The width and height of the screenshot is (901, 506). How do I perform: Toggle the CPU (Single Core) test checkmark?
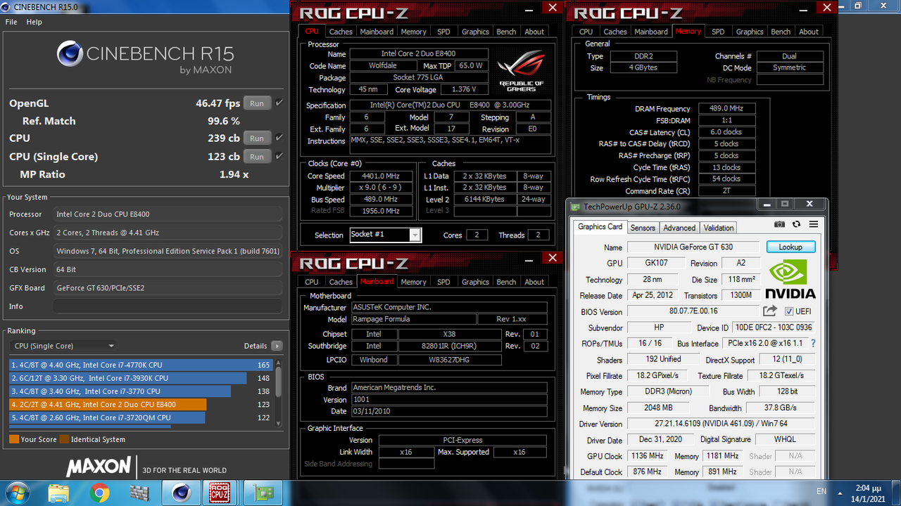pos(279,156)
